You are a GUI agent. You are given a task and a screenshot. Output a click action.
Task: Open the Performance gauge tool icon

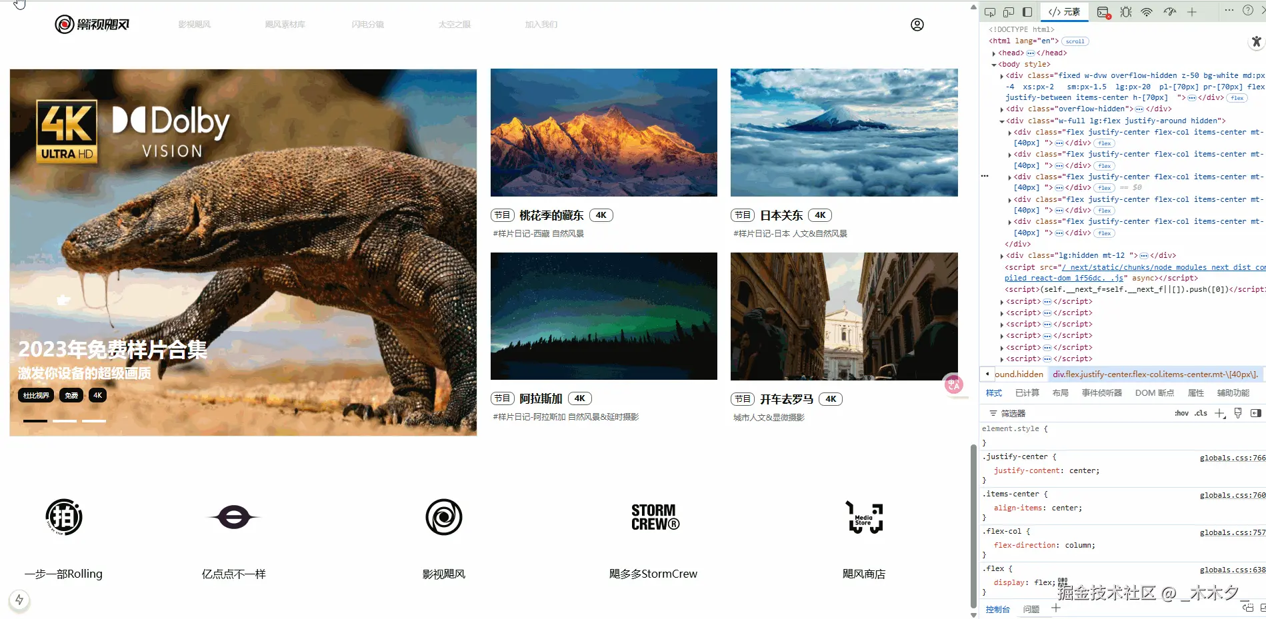coord(1170,12)
